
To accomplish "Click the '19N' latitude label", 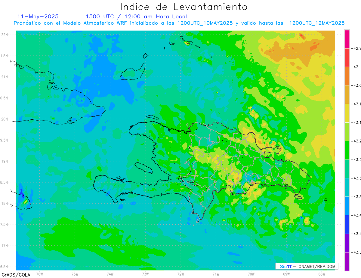I will pyautogui.click(x=5, y=161).
